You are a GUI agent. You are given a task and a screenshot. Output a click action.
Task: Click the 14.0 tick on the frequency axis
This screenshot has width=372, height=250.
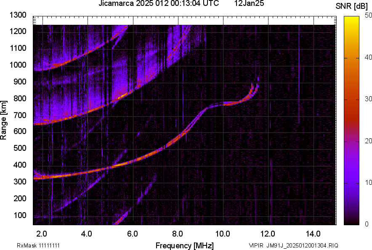[x=313, y=234]
